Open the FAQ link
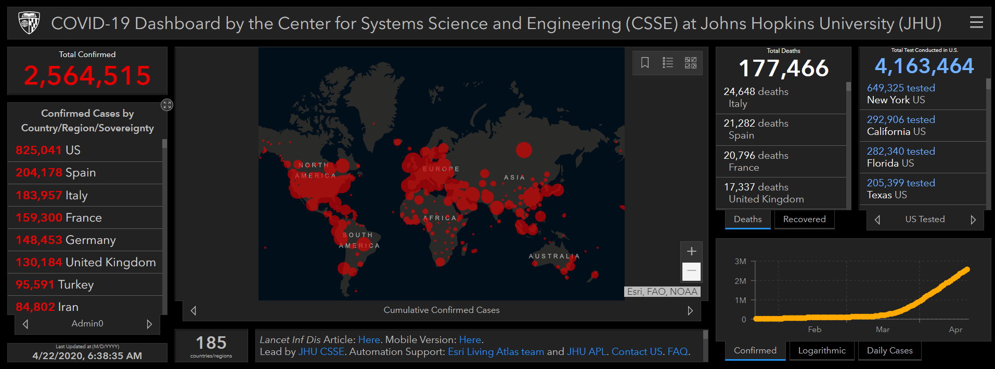The height and width of the screenshot is (369, 995). click(x=677, y=351)
